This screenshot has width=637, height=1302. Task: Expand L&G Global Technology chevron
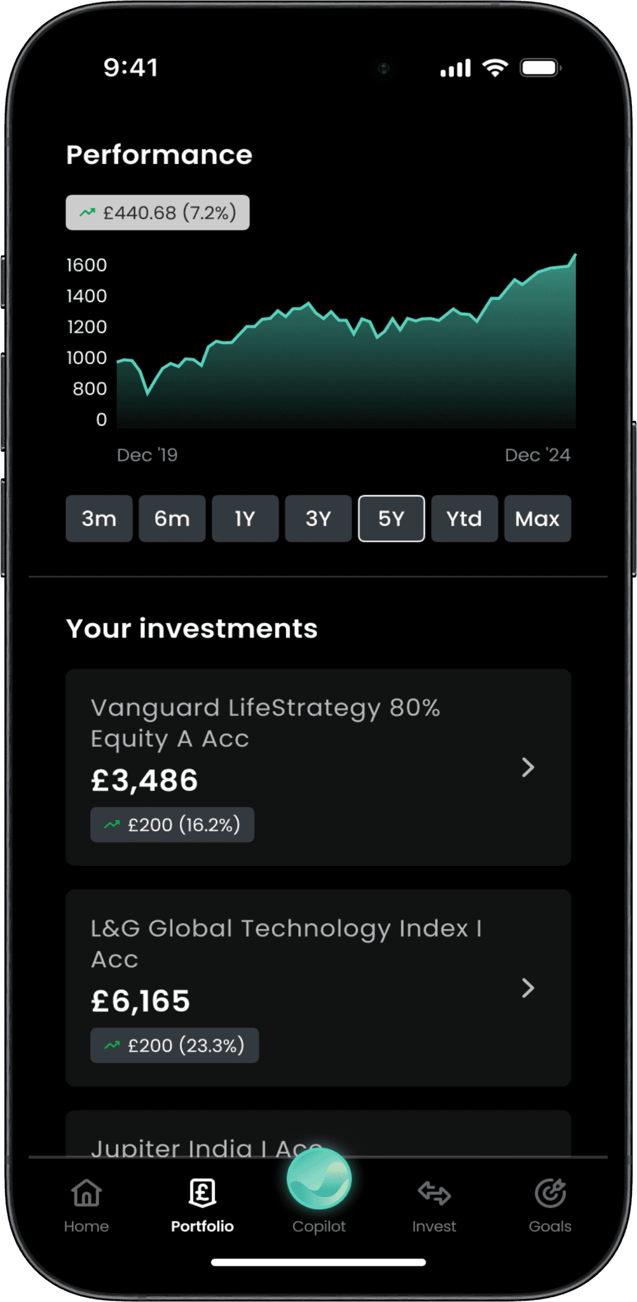click(x=528, y=988)
